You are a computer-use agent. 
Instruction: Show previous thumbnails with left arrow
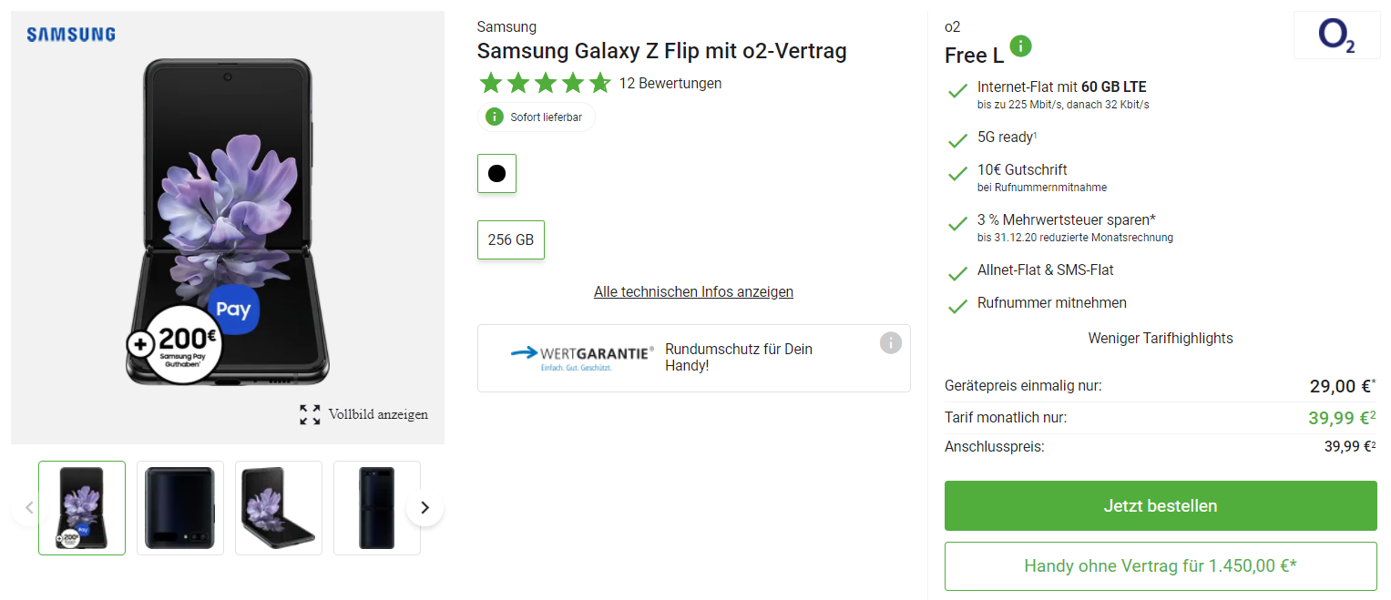[29, 507]
